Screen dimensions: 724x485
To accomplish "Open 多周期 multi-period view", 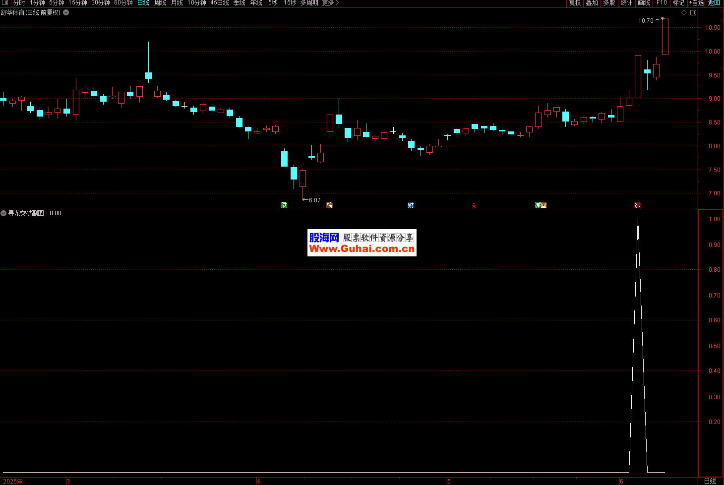I will 309,2.
